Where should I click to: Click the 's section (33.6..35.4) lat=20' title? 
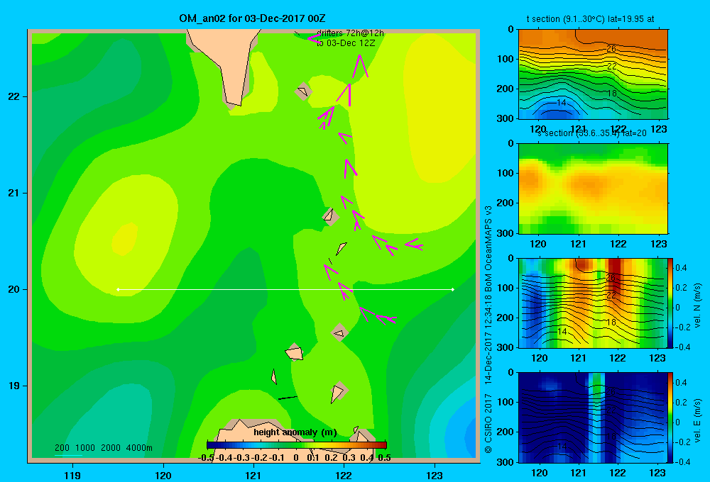click(x=591, y=133)
